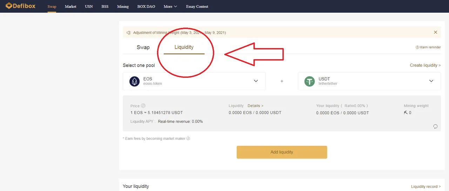This screenshot has width=449, height=191.
Task: Click the speaker announcement icon
Action: click(128, 33)
